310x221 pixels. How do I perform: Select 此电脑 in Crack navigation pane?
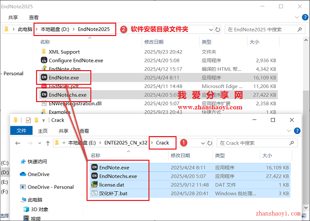(31, 200)
